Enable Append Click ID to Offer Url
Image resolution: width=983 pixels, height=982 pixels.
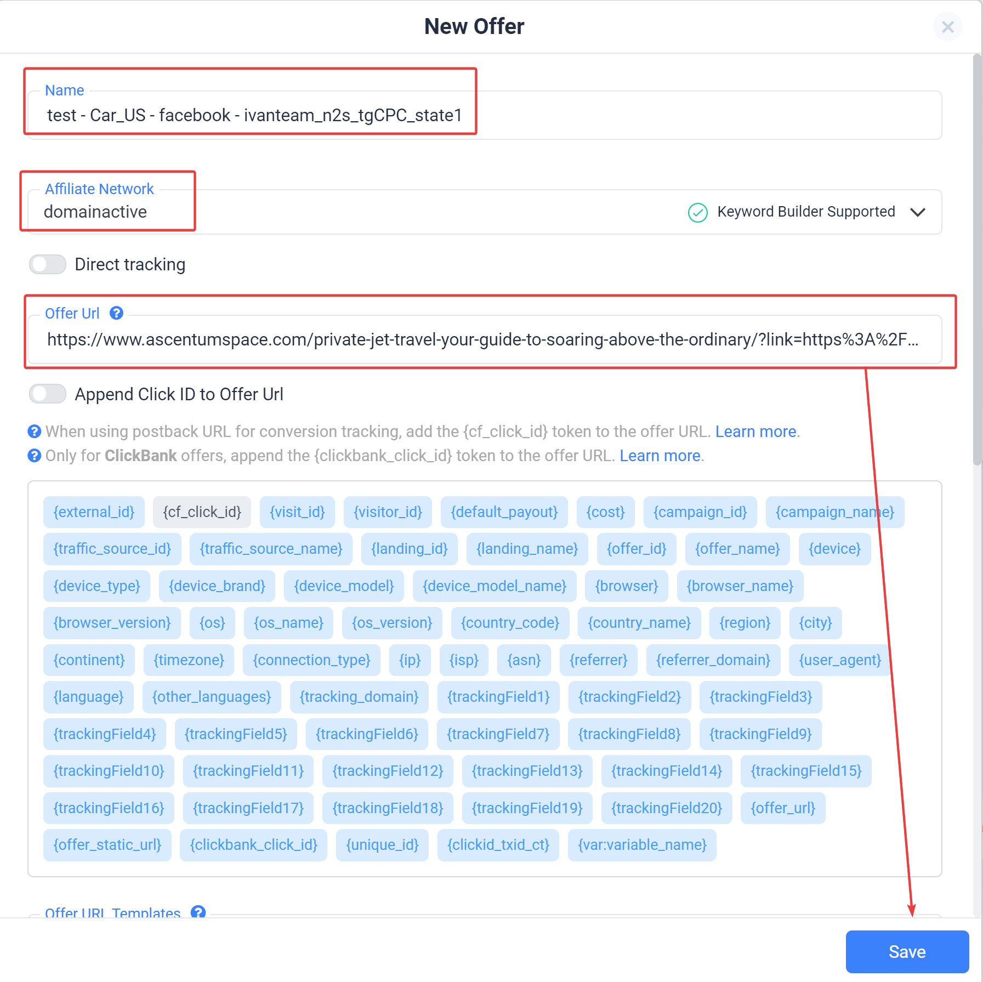pos(48,394)
